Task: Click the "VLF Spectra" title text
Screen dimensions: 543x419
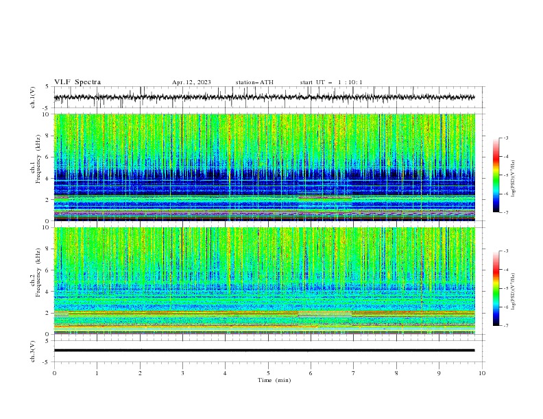Action: click(x=77, y=82)
